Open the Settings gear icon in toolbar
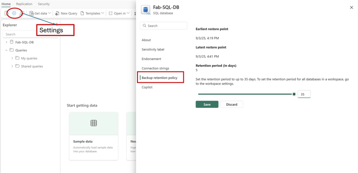Viewport: 358px width, 173px height. pyautogui.click(x=14, y=13)
